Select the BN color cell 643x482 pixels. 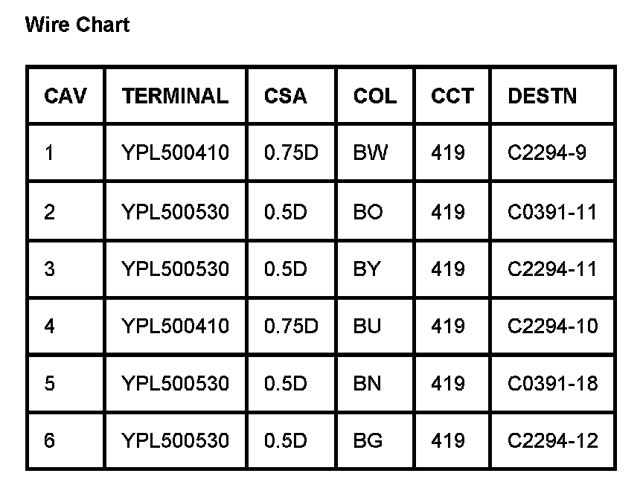(x=368, y=383)
